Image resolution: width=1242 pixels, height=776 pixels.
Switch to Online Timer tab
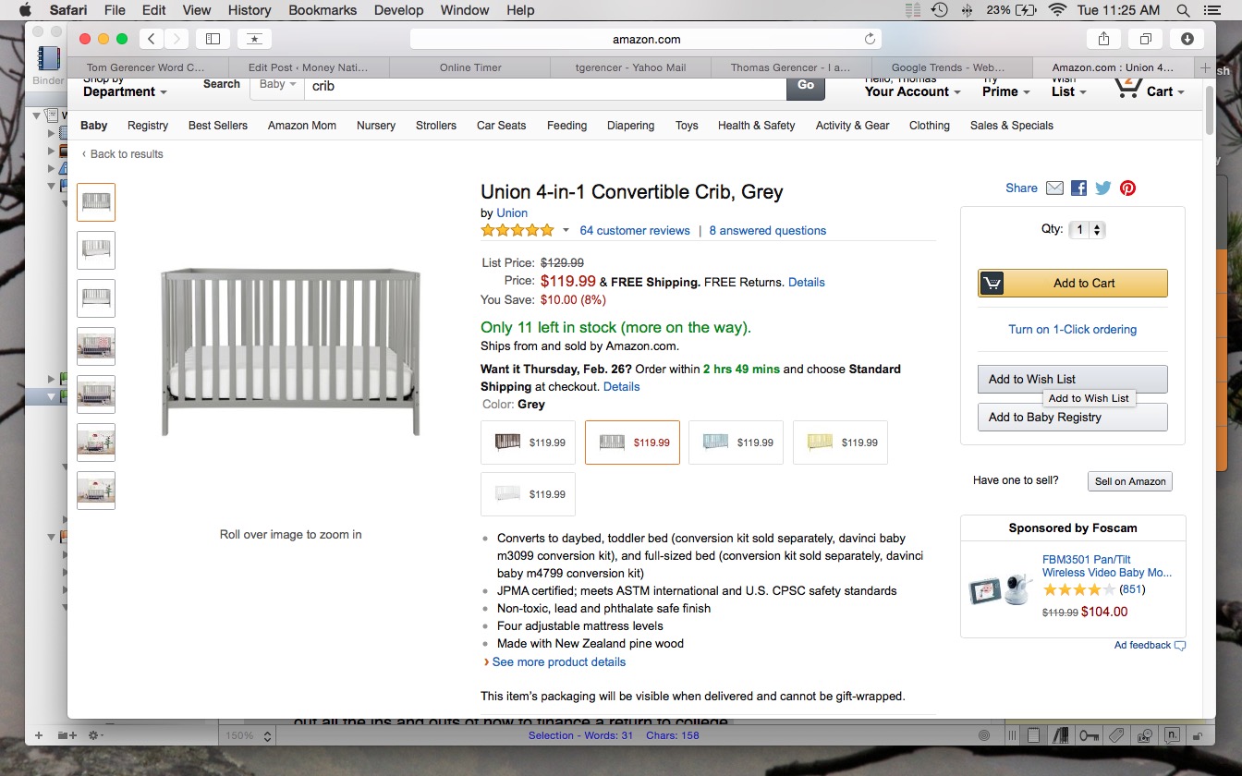point(470,67)
